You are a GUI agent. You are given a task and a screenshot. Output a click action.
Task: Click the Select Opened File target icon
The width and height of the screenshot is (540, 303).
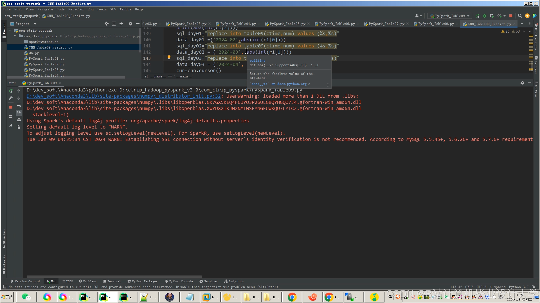(107, 24)
